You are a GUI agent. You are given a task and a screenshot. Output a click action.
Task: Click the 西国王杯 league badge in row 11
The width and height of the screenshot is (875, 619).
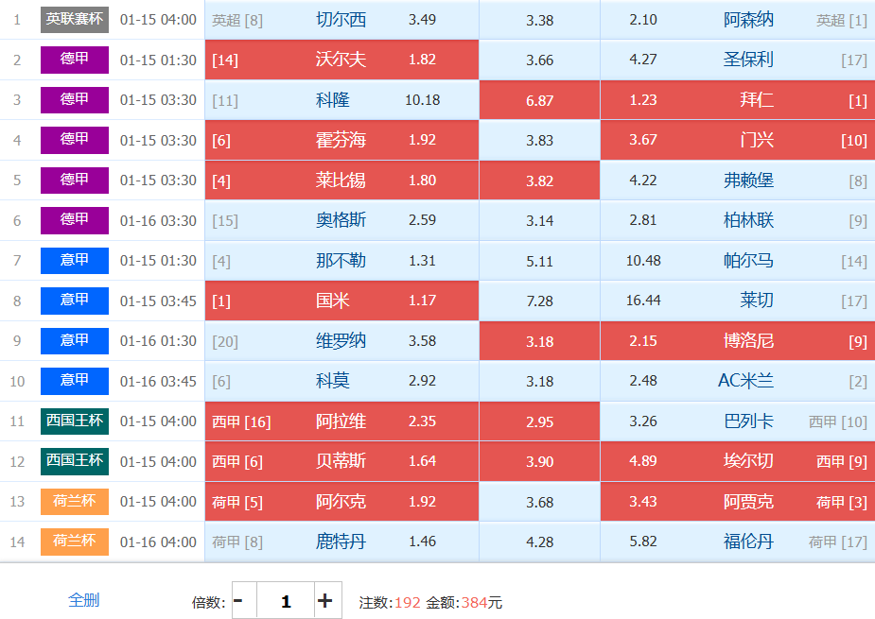click(x=75, y=421)
